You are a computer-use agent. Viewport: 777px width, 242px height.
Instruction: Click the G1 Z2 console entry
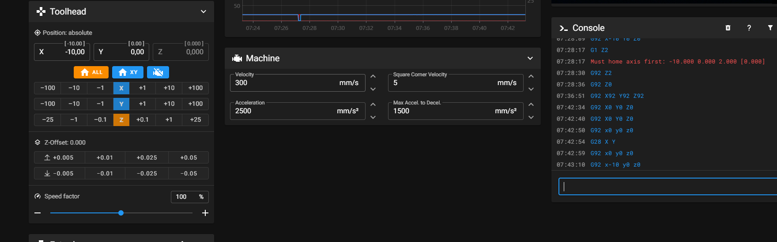[600, 50]
